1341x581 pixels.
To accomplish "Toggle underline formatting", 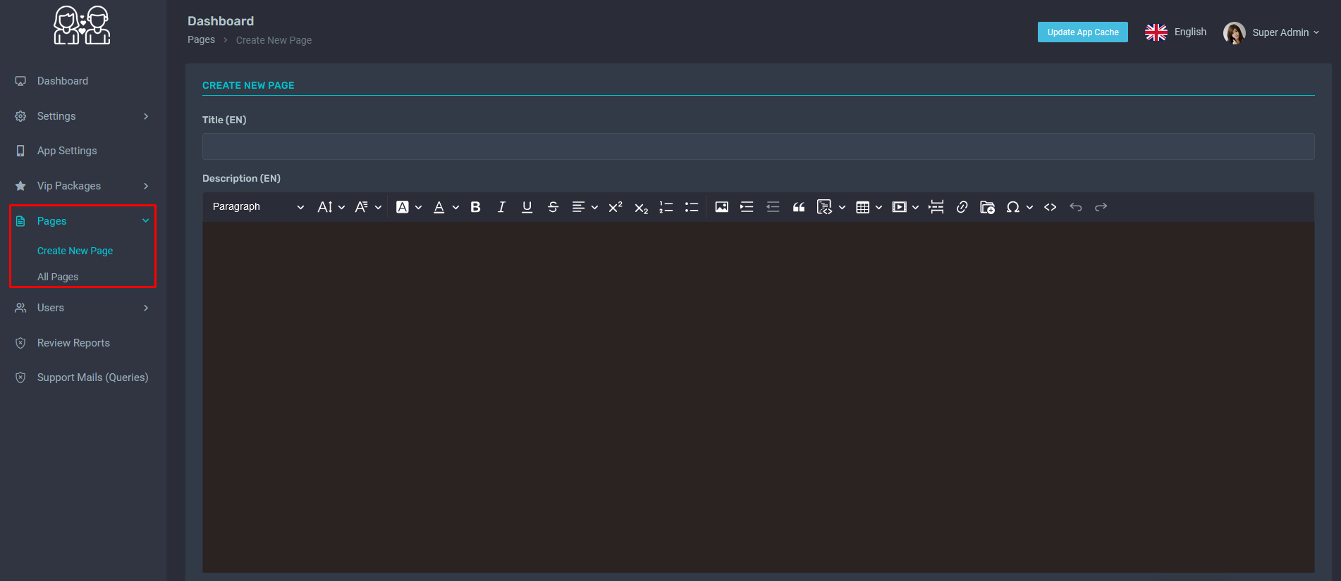I will 527,207.
